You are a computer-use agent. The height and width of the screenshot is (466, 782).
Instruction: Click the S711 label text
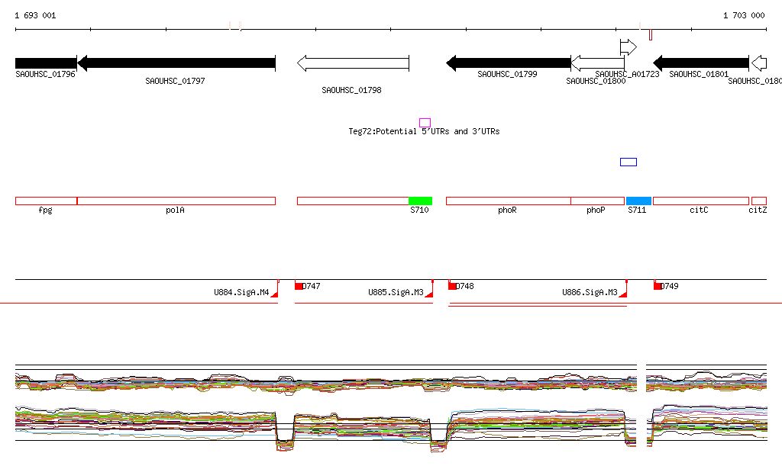coord(637,210)
